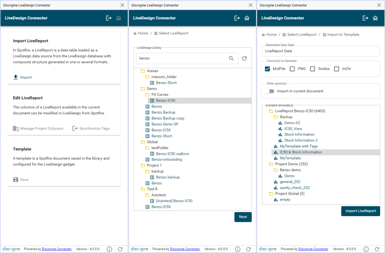385x253 pixels.
Task: Click the reload icon in middle panel footer
Action: (x=249, y=249)
